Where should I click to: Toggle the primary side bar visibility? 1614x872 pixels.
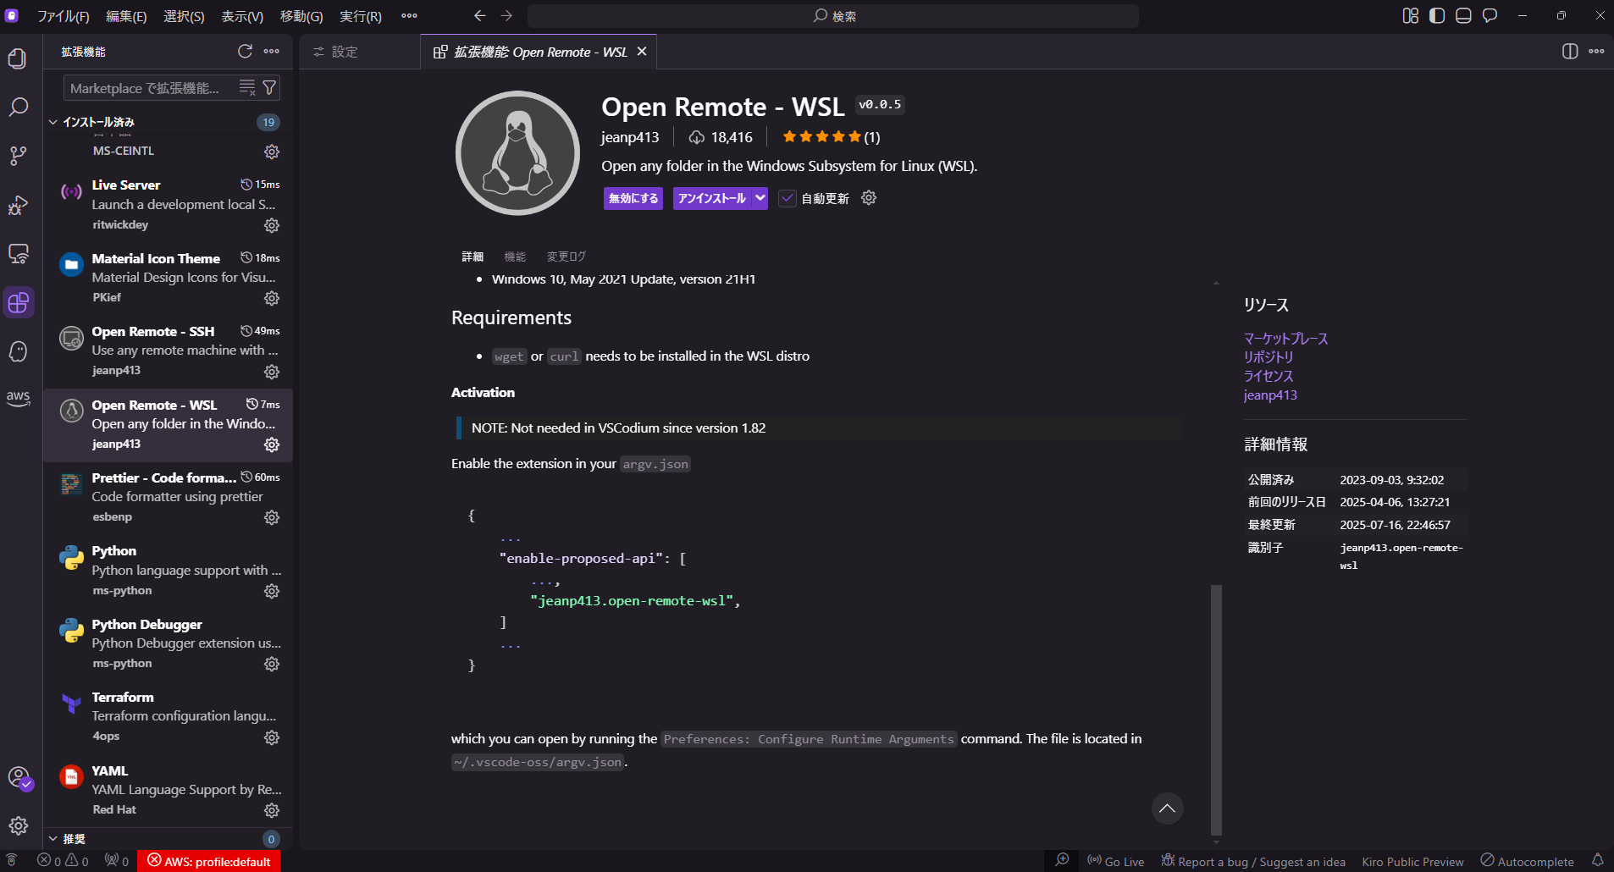point(1437,15)
